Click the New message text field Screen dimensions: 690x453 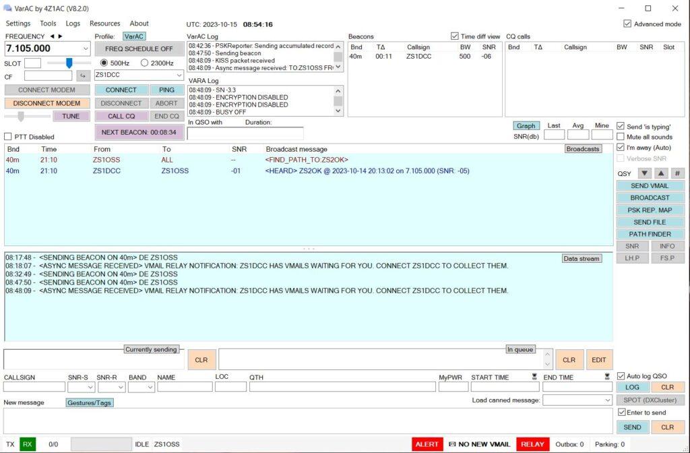click(x=307, y=421)
